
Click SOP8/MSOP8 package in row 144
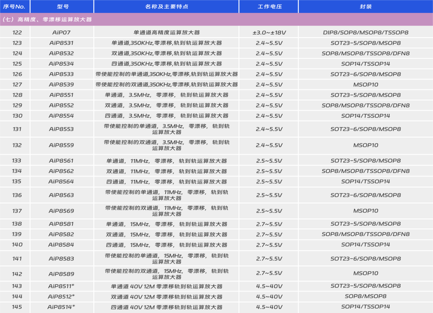[366, 297]
